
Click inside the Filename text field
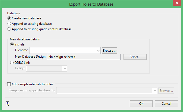[x=63, y=50]
